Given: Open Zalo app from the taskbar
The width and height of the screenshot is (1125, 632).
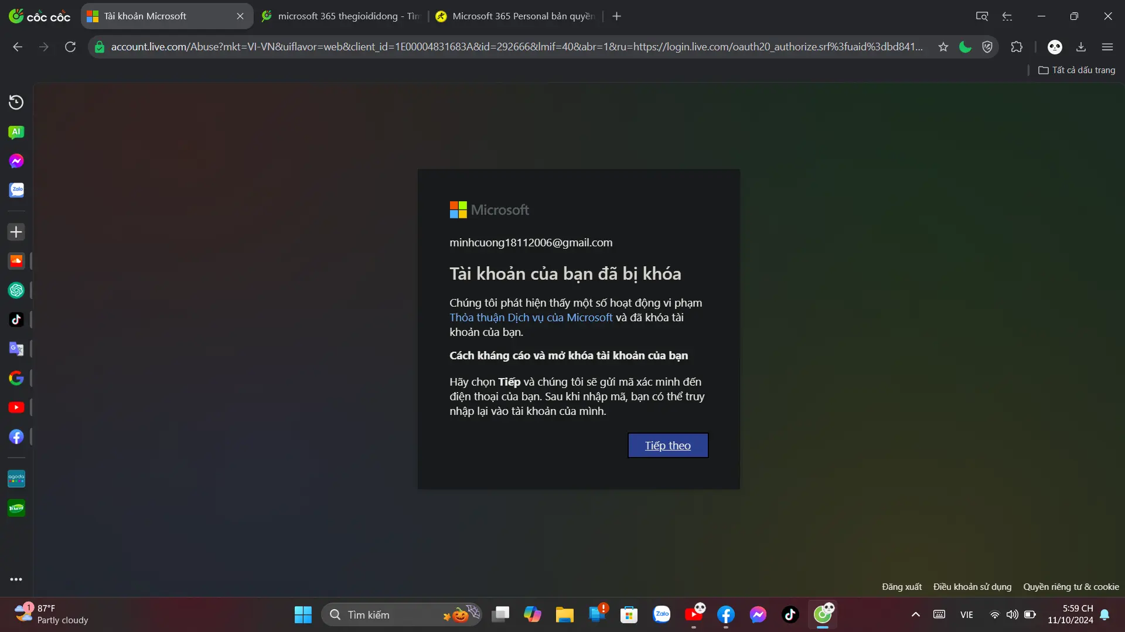Looking at the screenshot, I should click(662, 614).
